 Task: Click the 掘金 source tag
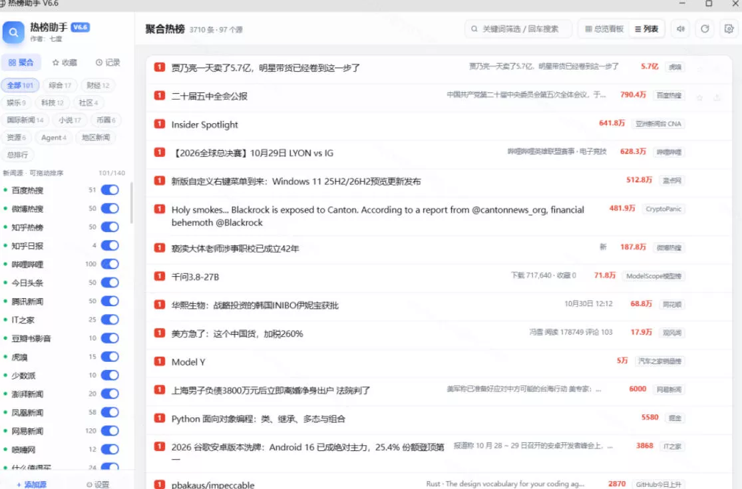[x=675, y=418]
